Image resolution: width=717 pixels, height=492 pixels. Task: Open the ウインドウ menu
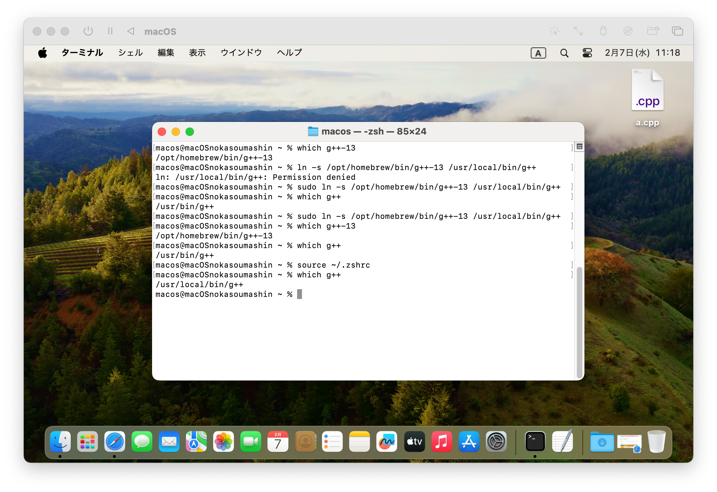click(x=241, y=53)
